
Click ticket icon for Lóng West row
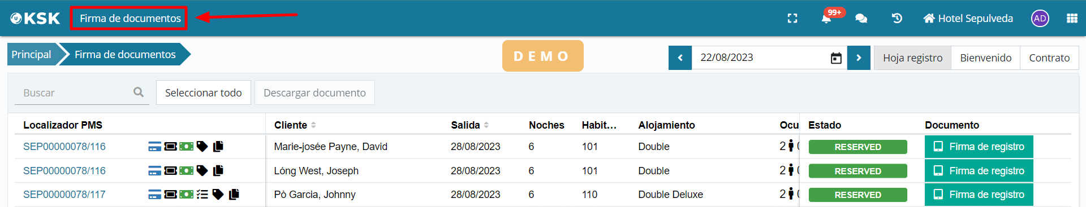(x=170, y=170)
